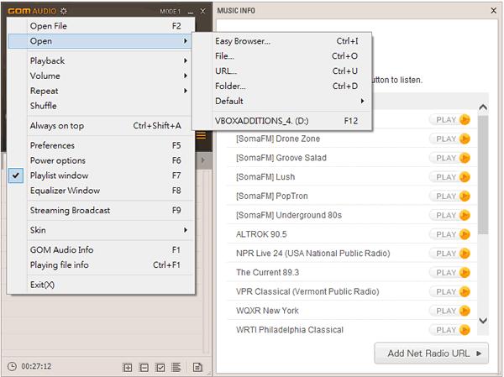Expand the Default submenu

(282, 101)
